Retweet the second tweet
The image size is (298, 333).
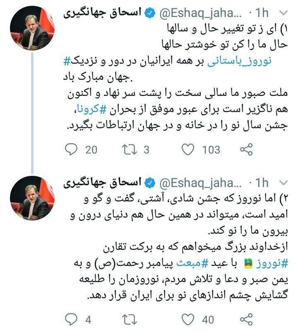click(x=130, y=319)
